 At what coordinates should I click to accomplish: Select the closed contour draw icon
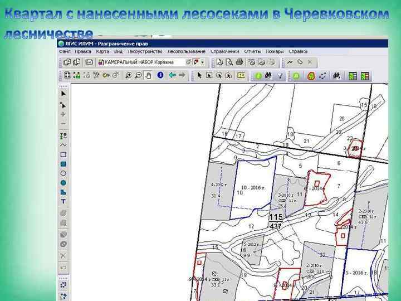300,62
